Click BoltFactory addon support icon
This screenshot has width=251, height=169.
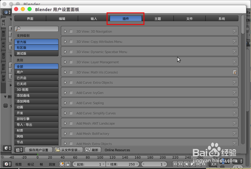pyautogui.click(x=234, y=134)
